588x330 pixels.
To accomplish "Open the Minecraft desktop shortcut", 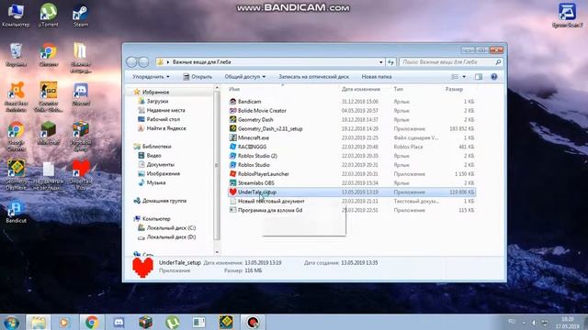I will coord(49,134).
